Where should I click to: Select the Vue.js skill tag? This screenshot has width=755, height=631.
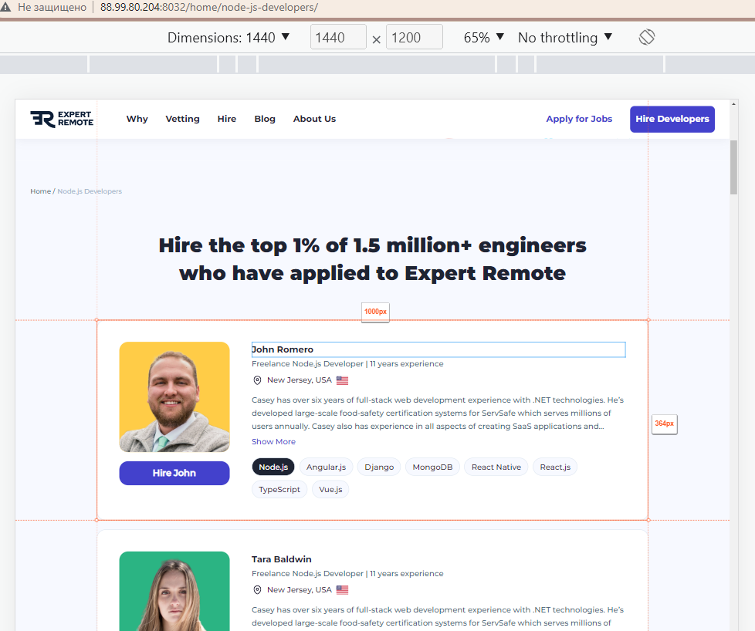tap(330, 490)
